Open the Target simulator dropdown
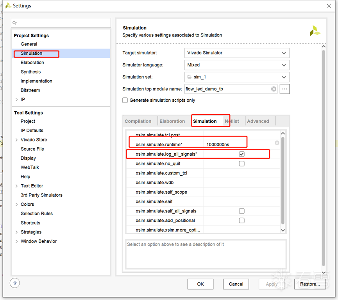This screenshot has height=300, width=338. (x=237, y=53)
